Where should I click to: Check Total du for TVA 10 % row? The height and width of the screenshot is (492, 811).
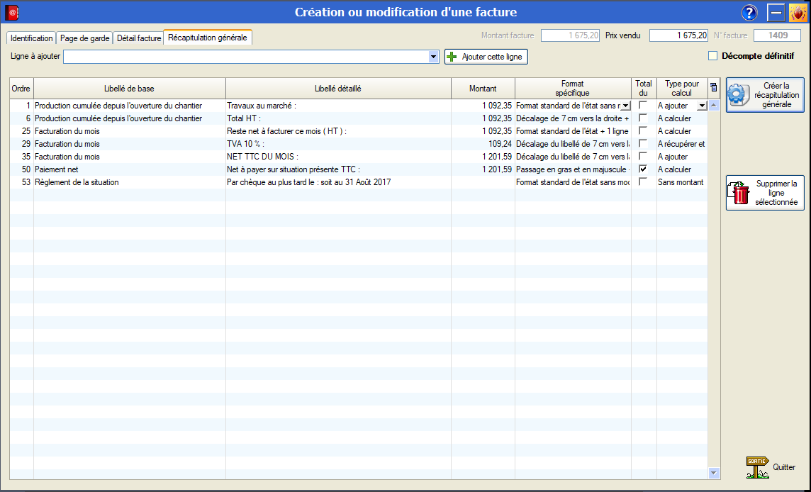pyautogui.click(x=643, y=144)
